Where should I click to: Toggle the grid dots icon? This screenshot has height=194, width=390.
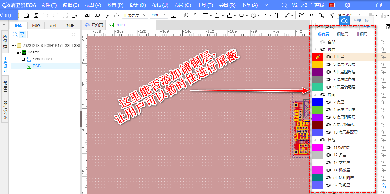tap(174, 15)
